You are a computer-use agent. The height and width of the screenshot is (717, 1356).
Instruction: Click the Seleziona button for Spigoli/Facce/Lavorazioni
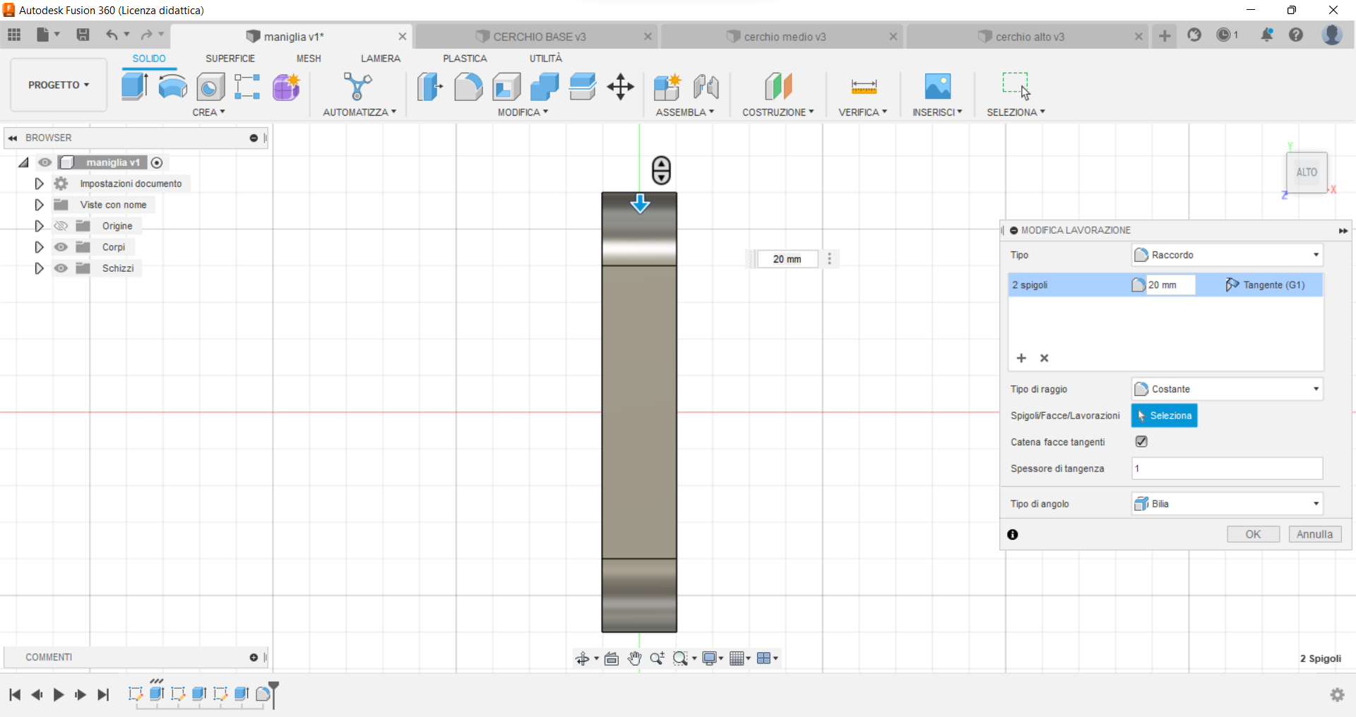(1164, 416)
